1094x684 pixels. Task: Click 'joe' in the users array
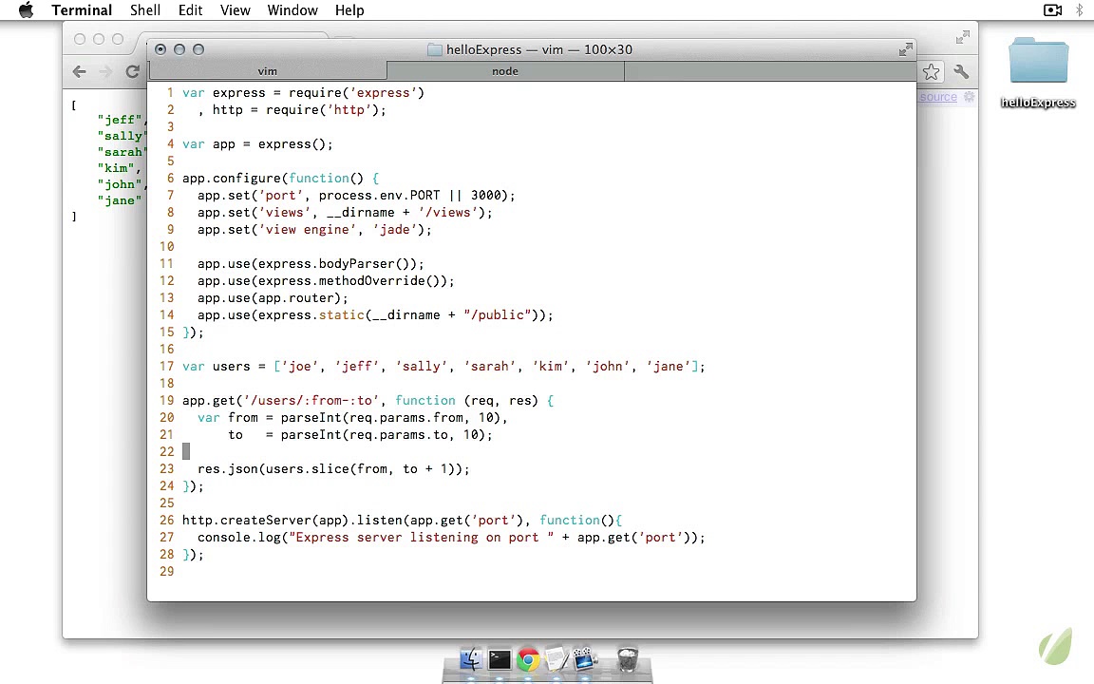[300, 367]
